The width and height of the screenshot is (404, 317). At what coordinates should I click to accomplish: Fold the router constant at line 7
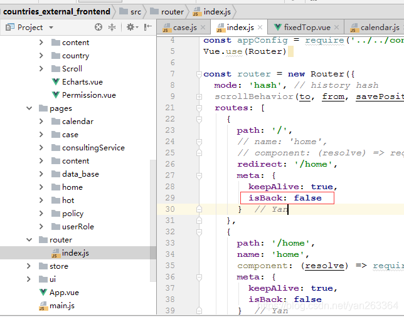pos(199,74)
